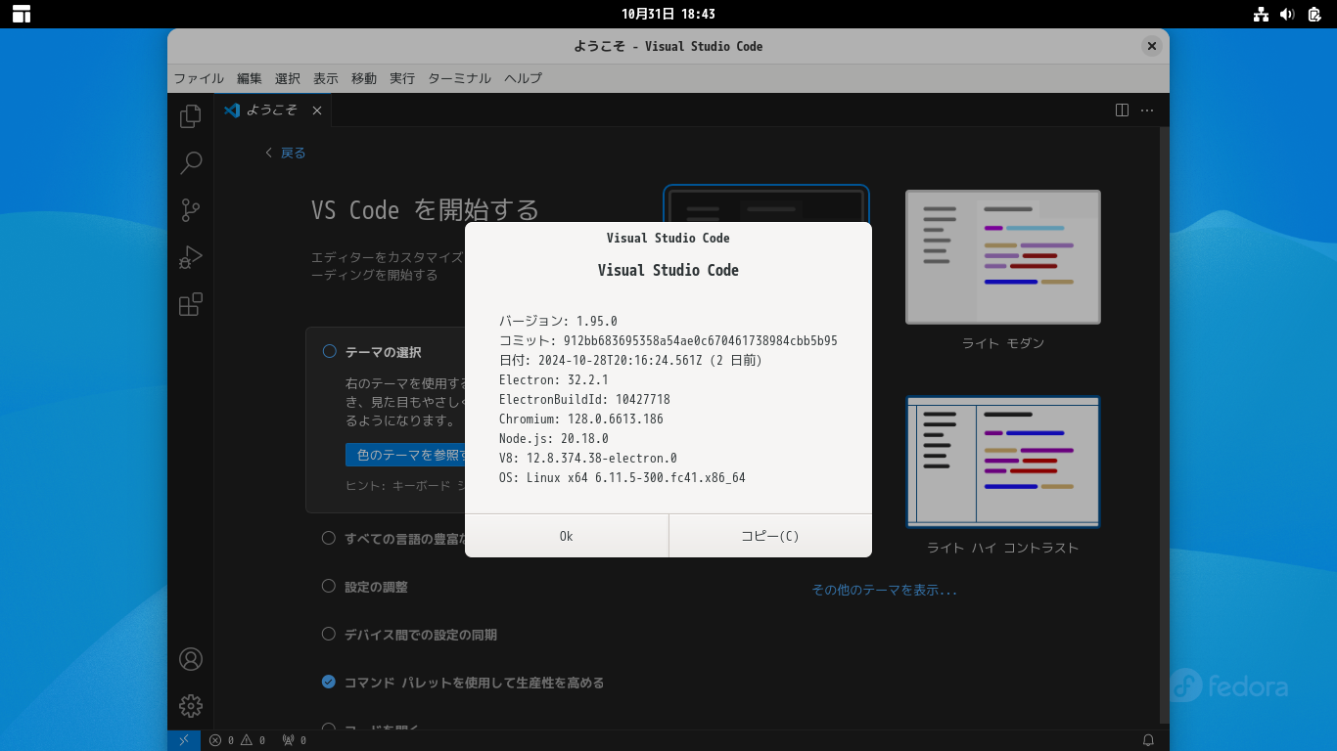Open the Accounts menu icon
The width and height of the screenshot is (1337, 751).
191,659
